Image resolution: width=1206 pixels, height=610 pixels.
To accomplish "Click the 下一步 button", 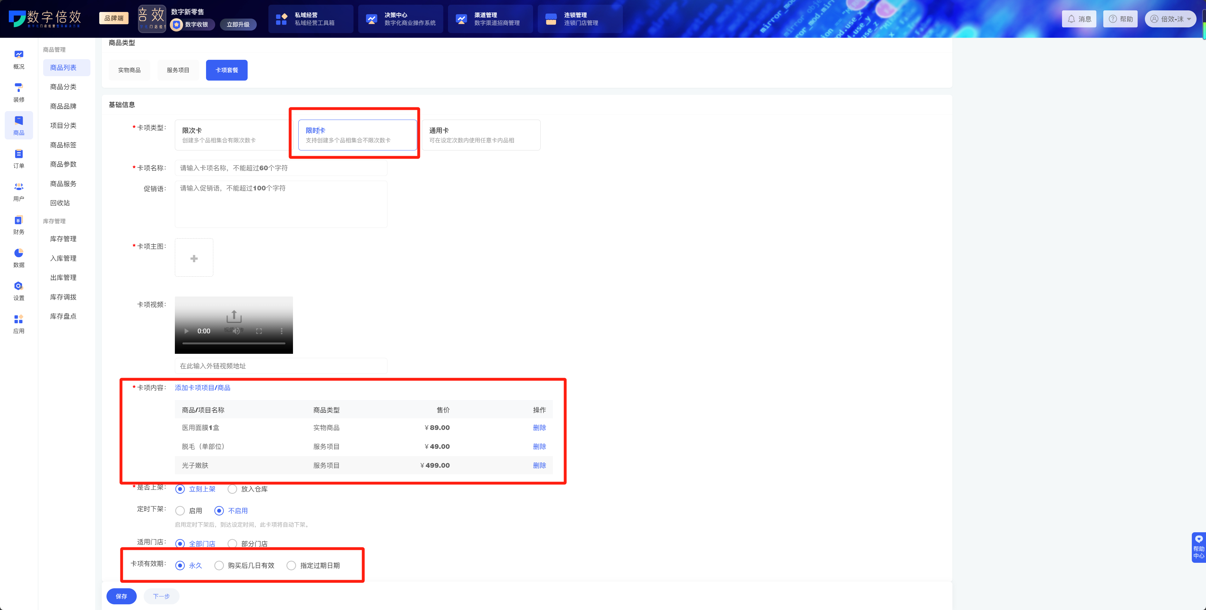I will point(162,596).
